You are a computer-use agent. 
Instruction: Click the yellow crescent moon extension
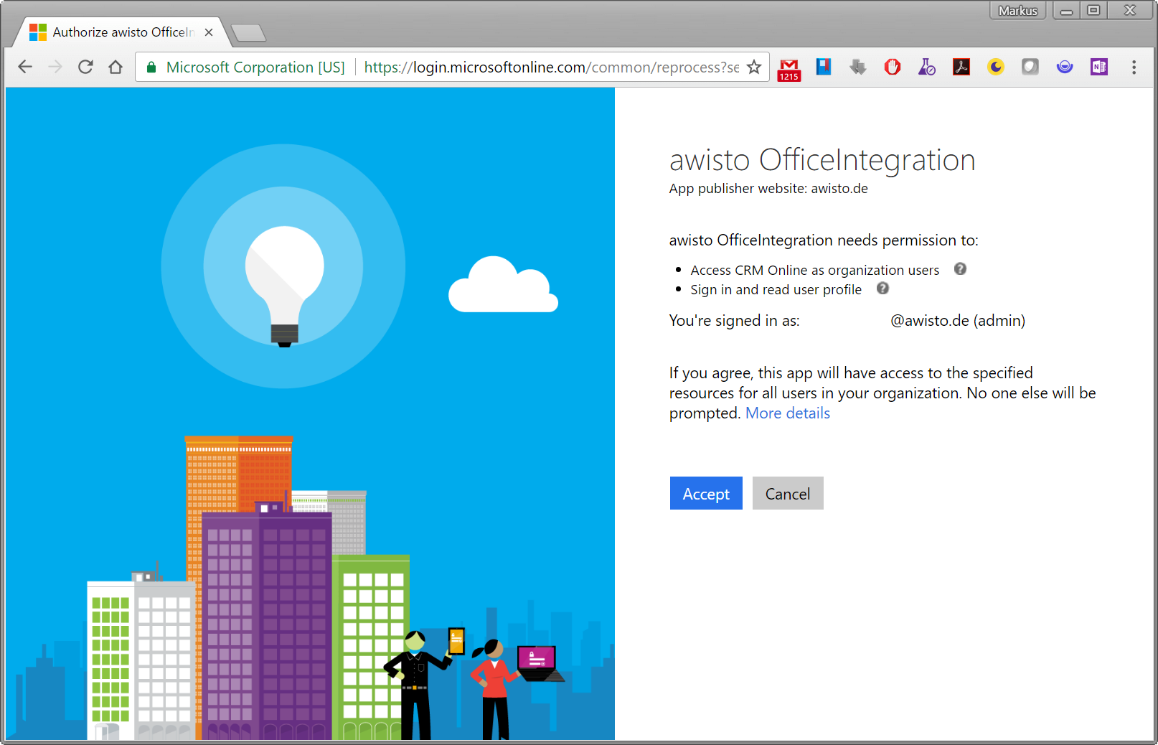point(996,67)
